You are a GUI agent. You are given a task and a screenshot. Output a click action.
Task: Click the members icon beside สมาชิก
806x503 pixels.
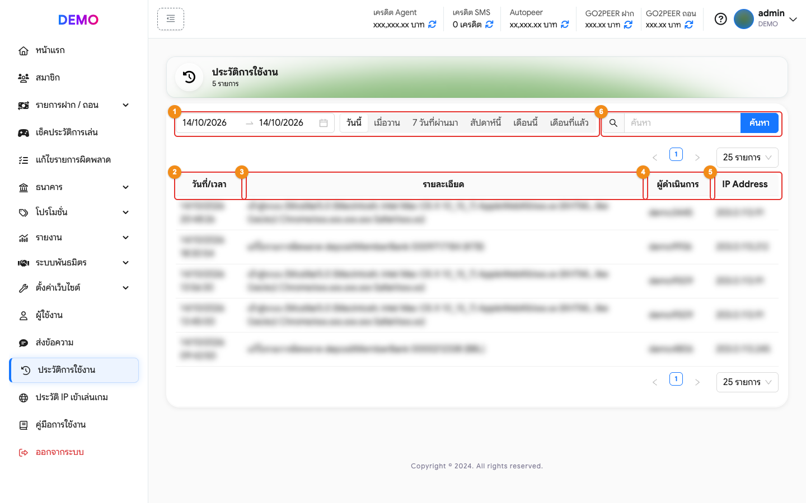[24, 78]
